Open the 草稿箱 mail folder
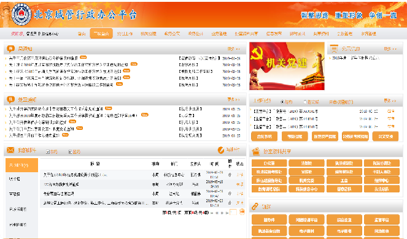 15,194
